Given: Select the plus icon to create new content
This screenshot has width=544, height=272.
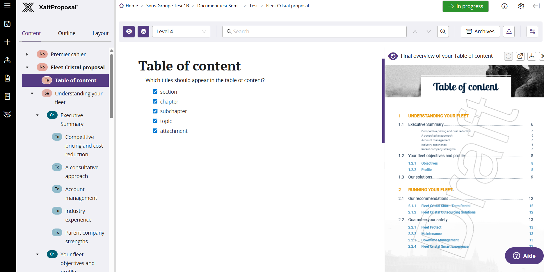Looking at the screenshot, I should [x=7, y=42].
